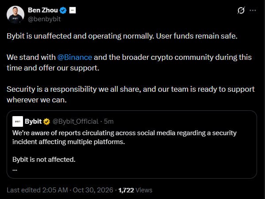
Task: Click the main post text about user funds
Action: point(122,36)
